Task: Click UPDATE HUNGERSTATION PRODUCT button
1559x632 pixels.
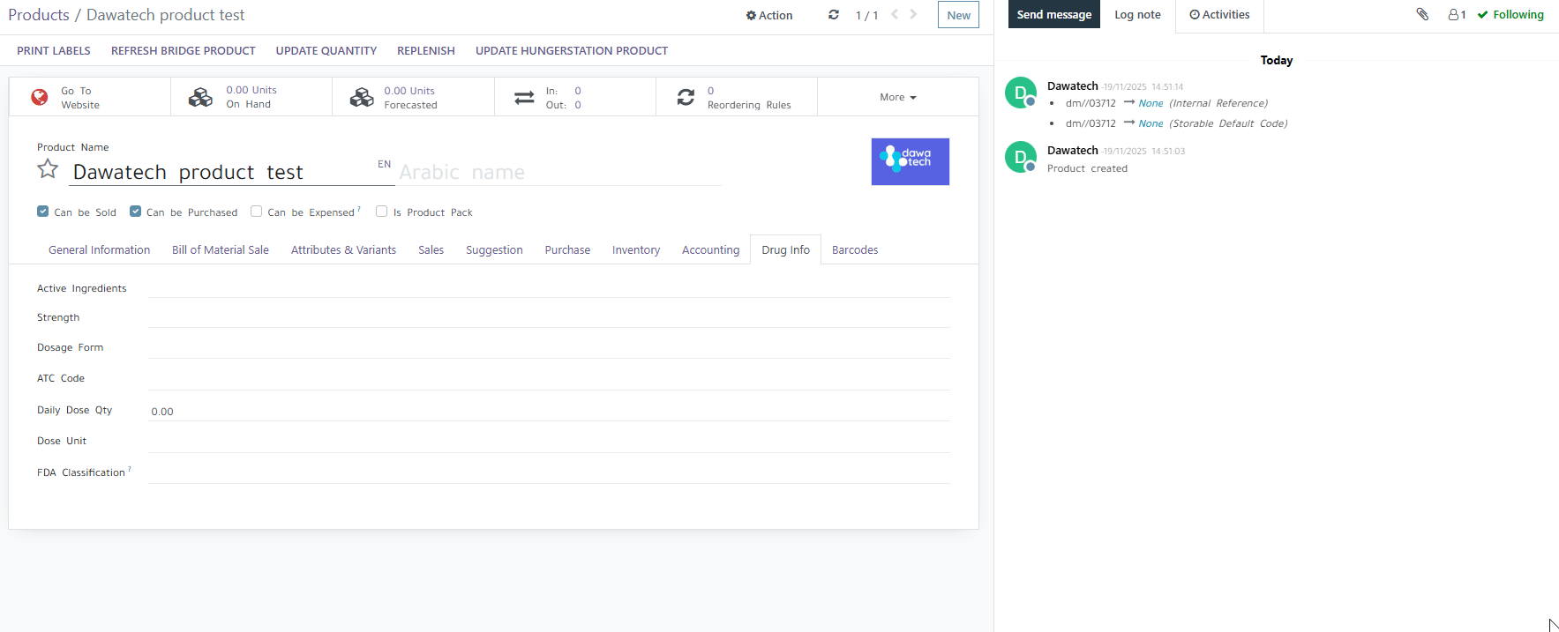Action: pyautogui.click(x=572, y=50)
